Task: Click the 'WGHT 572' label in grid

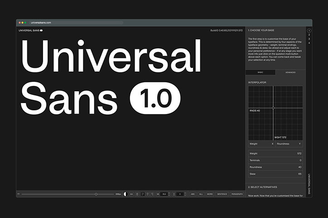Action: [x=280, y=137]
